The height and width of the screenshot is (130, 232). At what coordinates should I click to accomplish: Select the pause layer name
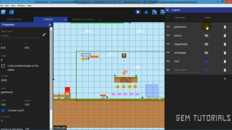coord(178,35)
